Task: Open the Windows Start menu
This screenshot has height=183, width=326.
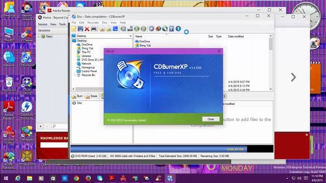Action: tap(6, 178)
